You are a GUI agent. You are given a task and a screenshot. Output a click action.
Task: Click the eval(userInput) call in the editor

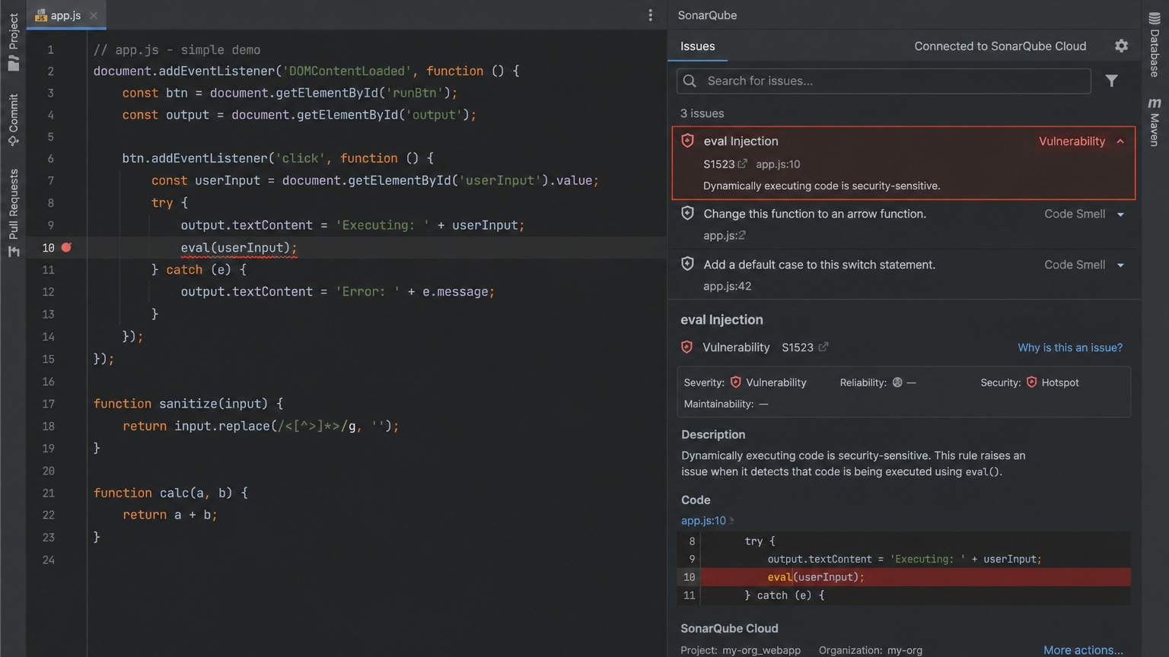[239, 247]
